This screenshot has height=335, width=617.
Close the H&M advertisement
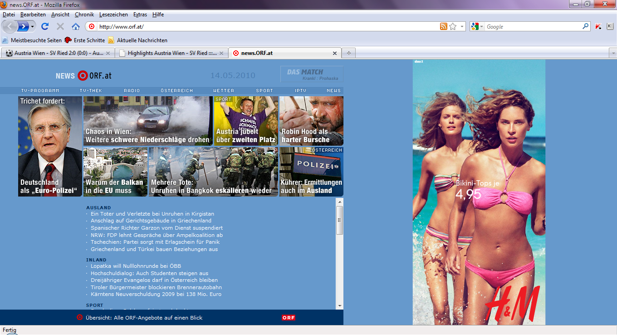[419, 61]
